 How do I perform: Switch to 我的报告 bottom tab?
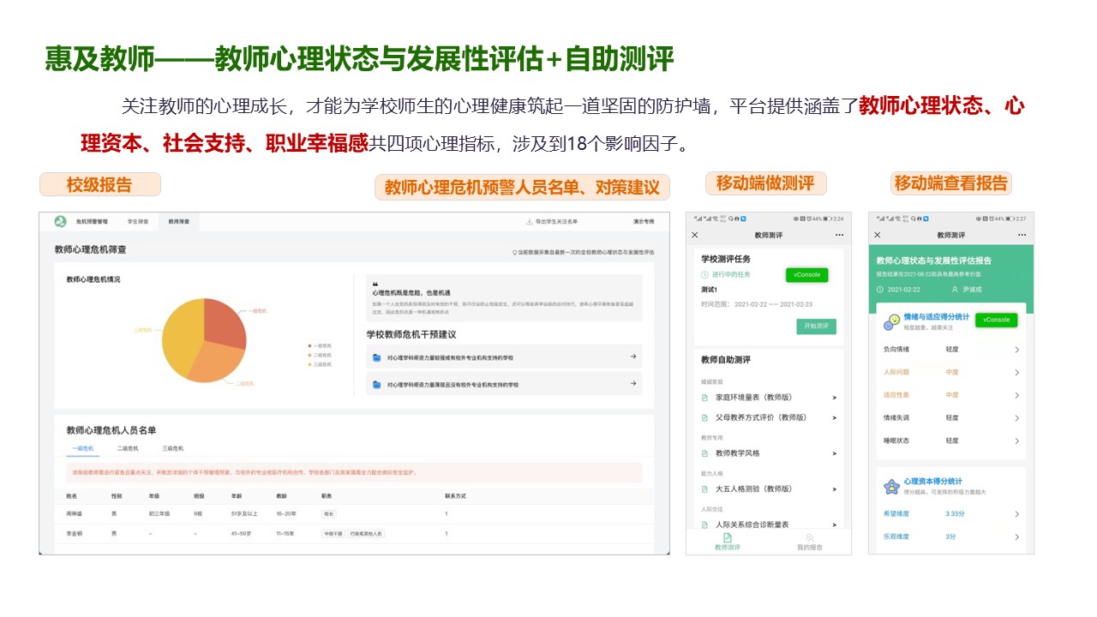pyautogui.click(x=809, y=542)
